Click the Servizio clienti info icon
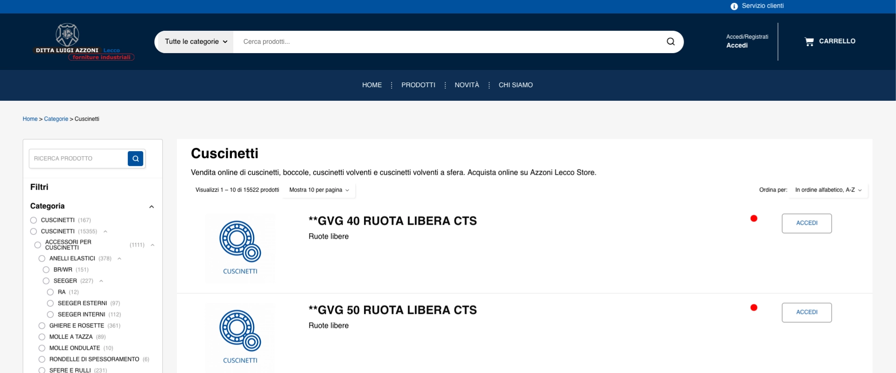Image resolution: width=896 pixels, height=373 pixels. (x=734, y=6)
